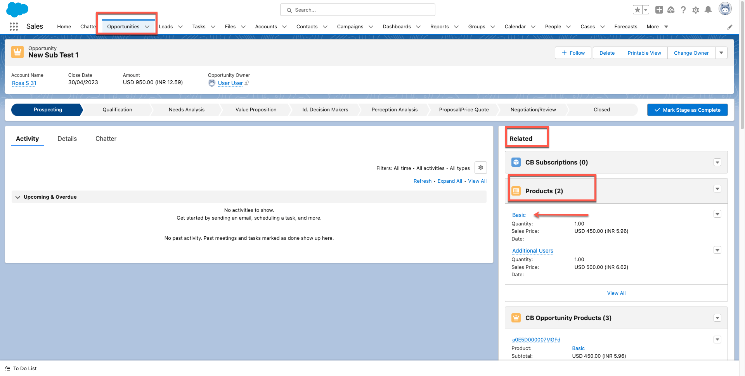Open the Setup gear icon
This screenshot has width=745, height=376.
point(696,10)
